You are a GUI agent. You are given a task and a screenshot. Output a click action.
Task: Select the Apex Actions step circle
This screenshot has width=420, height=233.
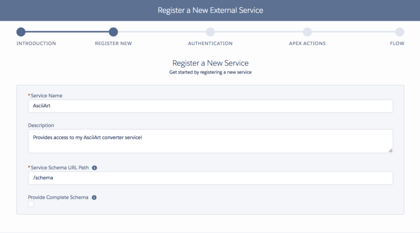[x=307, y=32]
